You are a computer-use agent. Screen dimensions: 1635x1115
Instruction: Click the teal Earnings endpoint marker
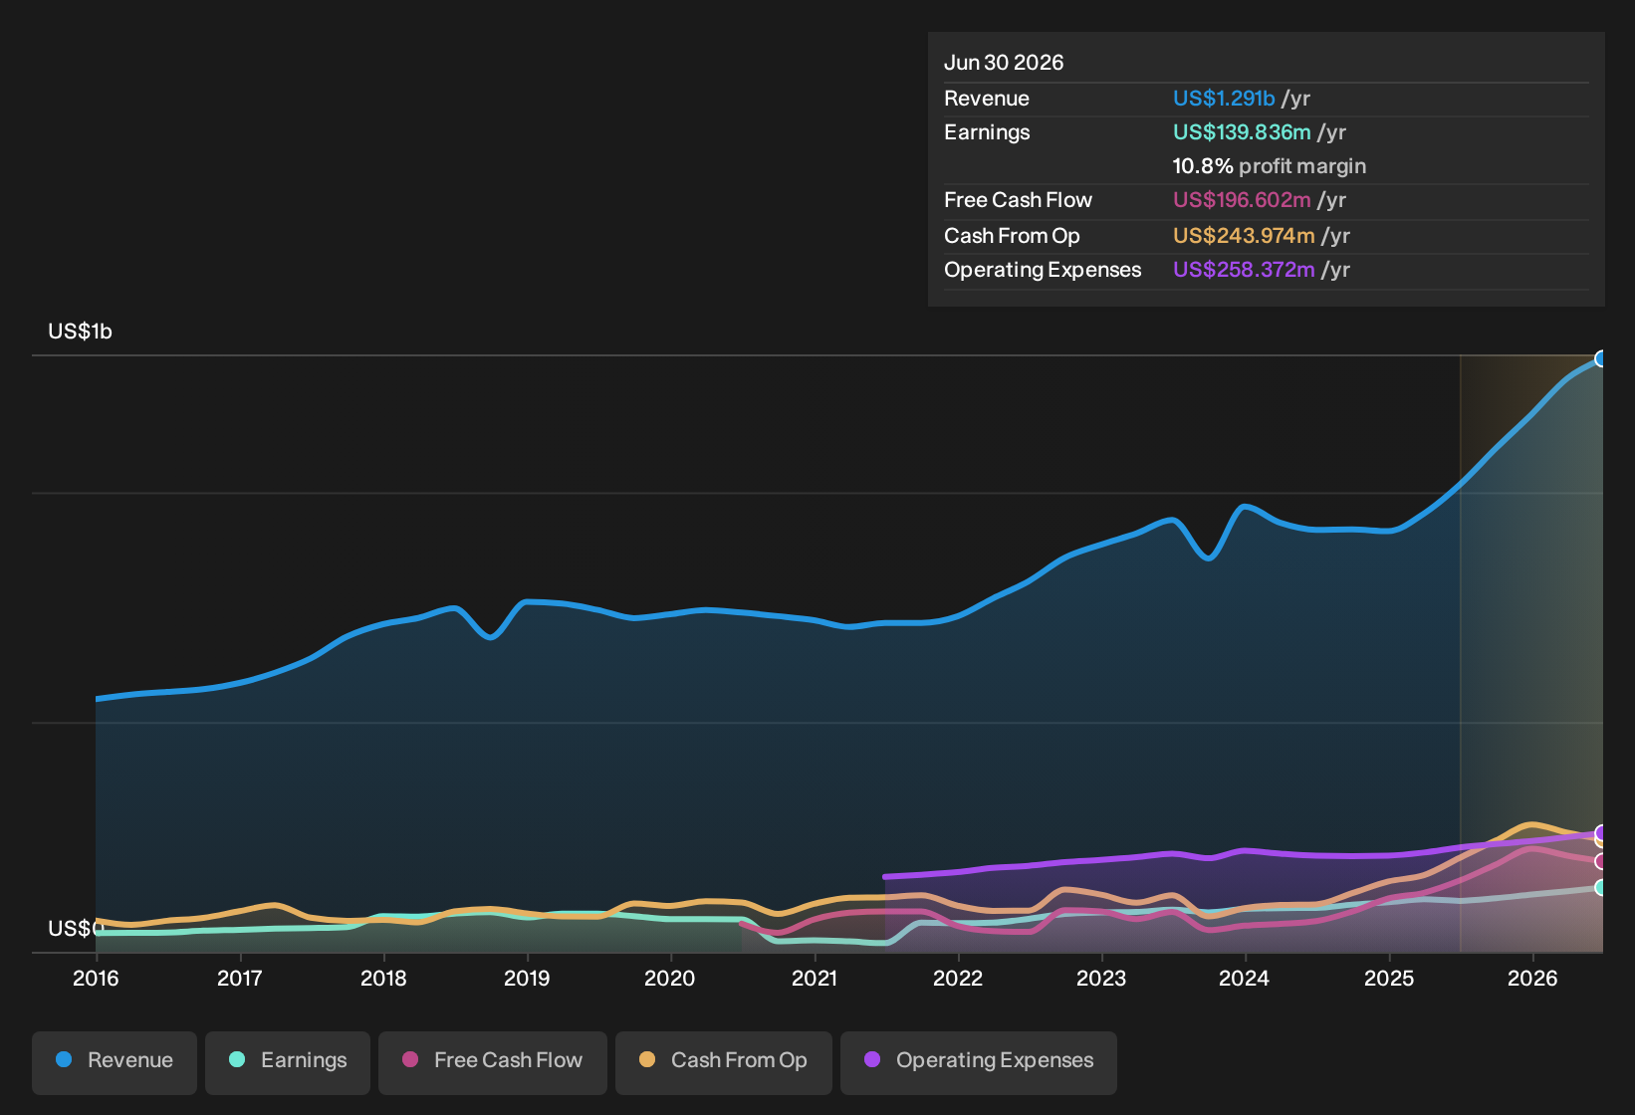coord(1601,887)
